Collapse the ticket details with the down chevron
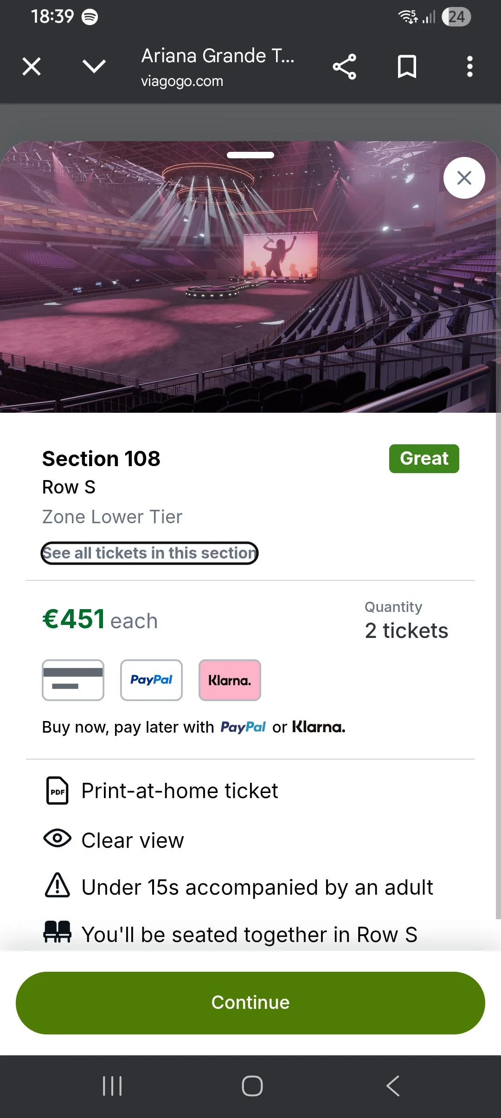 click(x=94, y=66)
